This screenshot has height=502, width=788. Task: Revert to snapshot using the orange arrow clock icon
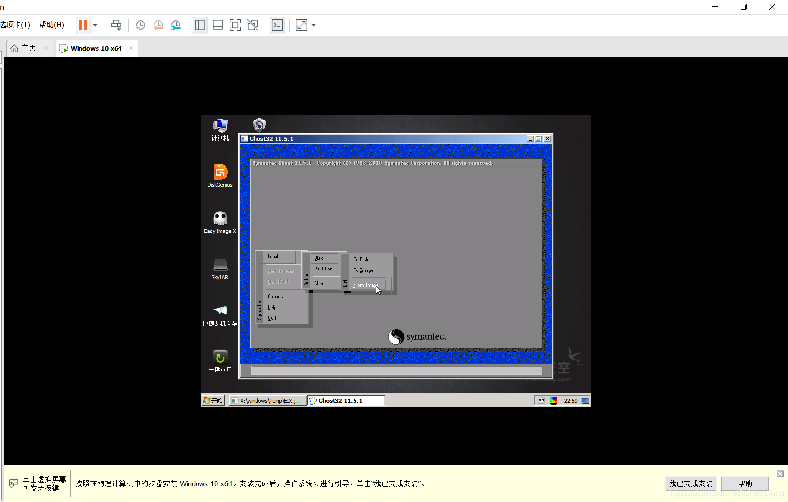click(158, 25)
